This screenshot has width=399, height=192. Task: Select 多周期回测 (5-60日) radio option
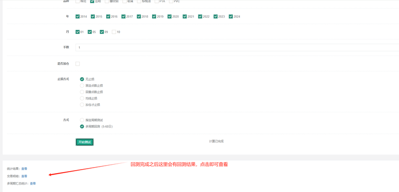coord(82,126)
